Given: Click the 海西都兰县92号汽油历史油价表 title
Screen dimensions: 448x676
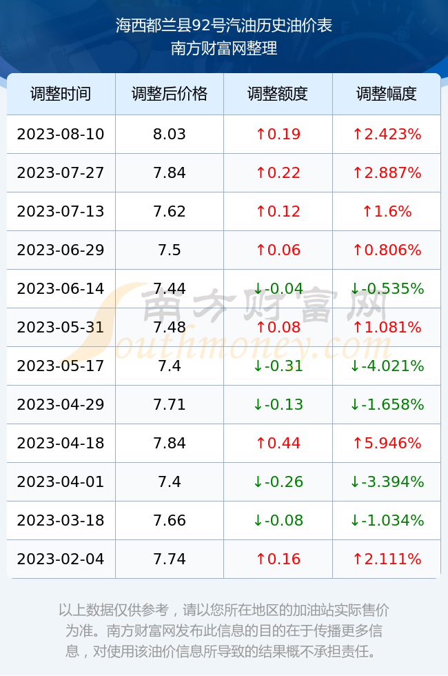Looking at the screenshot, I should (x=223, y=26).
